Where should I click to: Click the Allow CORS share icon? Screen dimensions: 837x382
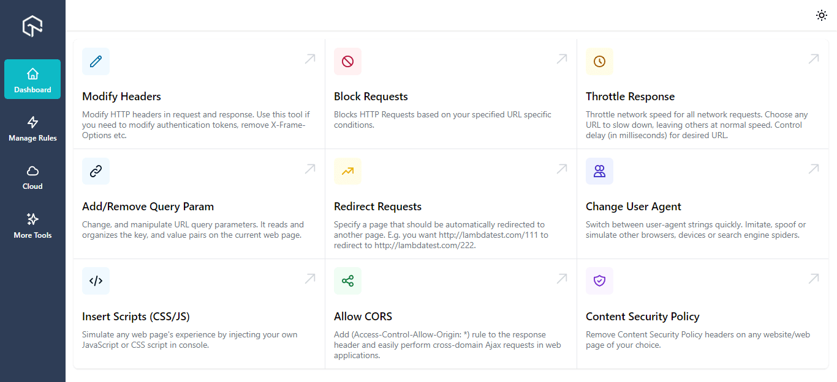(347, 281)
